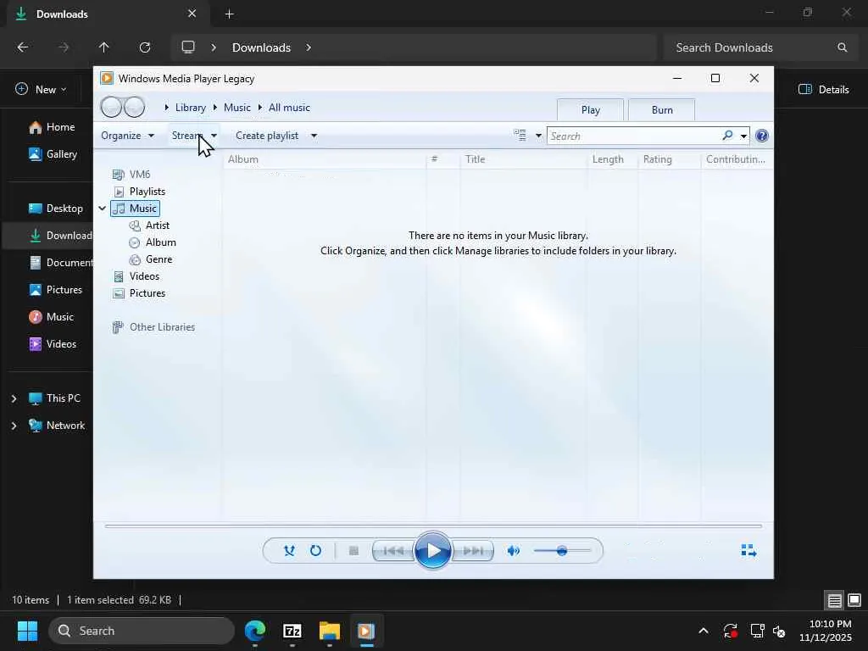This screenshot has width=868, height=651.
Task: Select Library in the breadcrumb
Action: (191, 108)
